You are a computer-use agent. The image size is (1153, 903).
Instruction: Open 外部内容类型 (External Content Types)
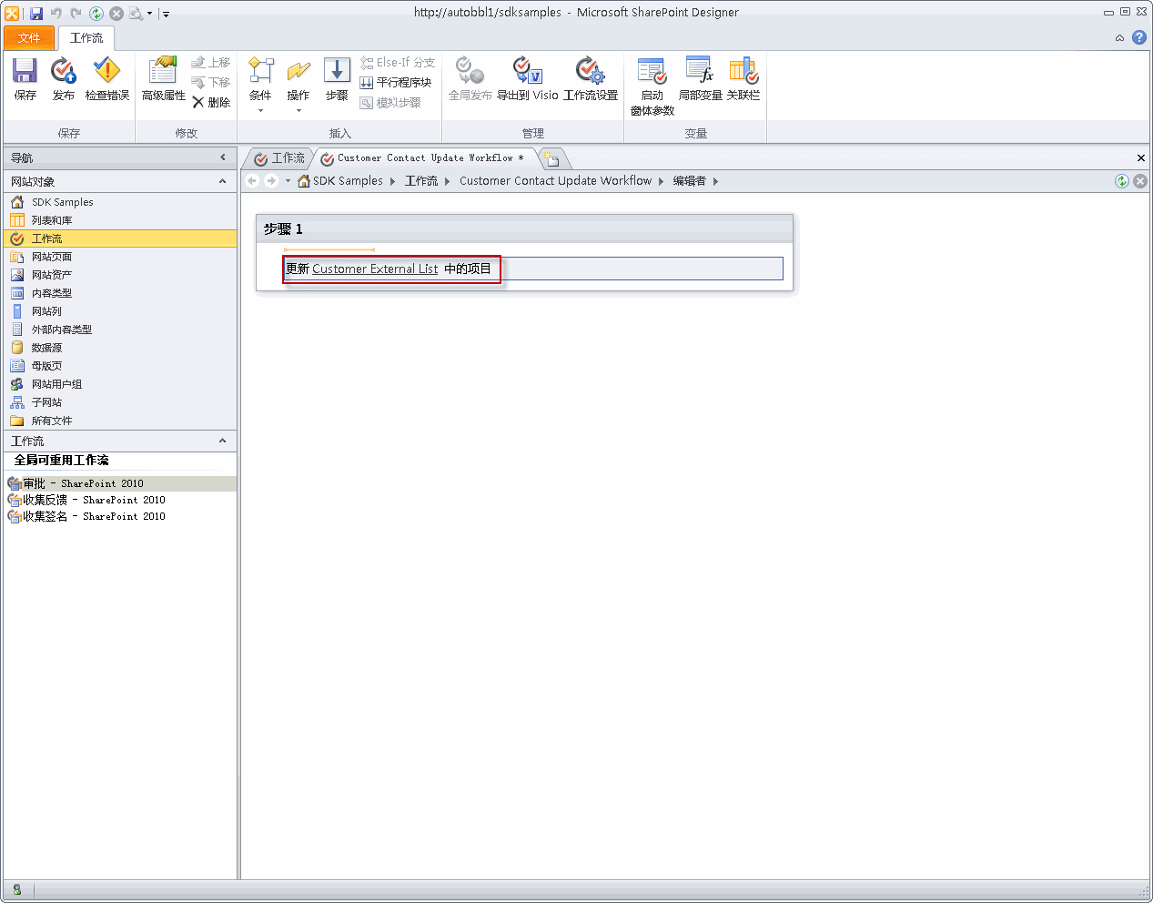tap(120, 330)
